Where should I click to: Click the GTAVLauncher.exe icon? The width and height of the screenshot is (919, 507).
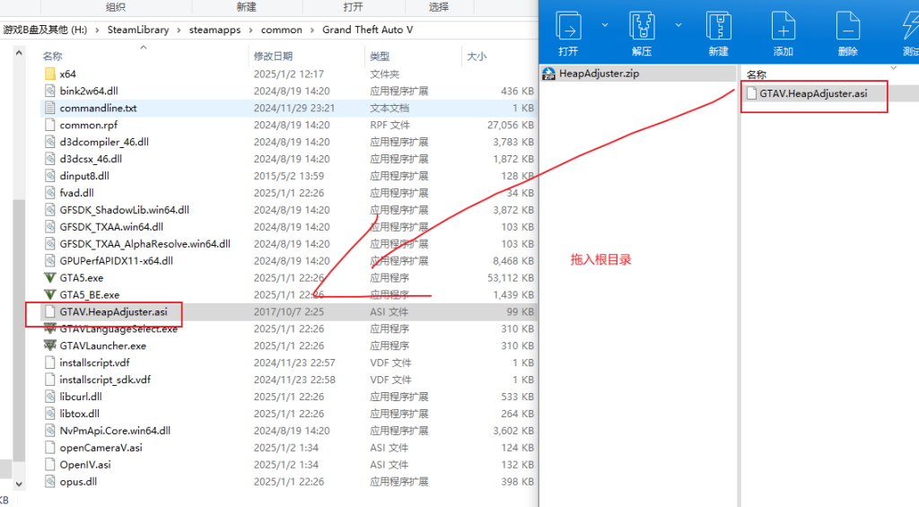click(50, 345)
